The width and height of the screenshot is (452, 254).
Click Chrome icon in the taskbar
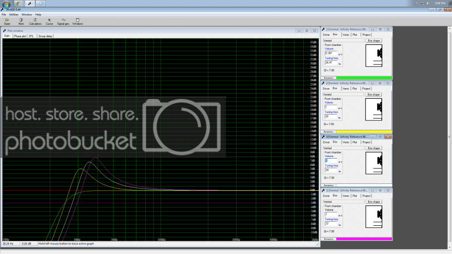click(x=18, y=4)
